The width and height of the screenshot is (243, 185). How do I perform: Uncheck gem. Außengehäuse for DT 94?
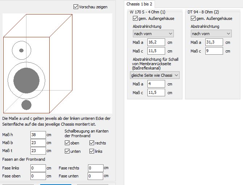tap(193, 18)
